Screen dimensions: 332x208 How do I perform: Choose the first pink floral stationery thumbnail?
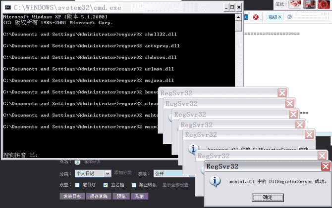tap(295, 4)
